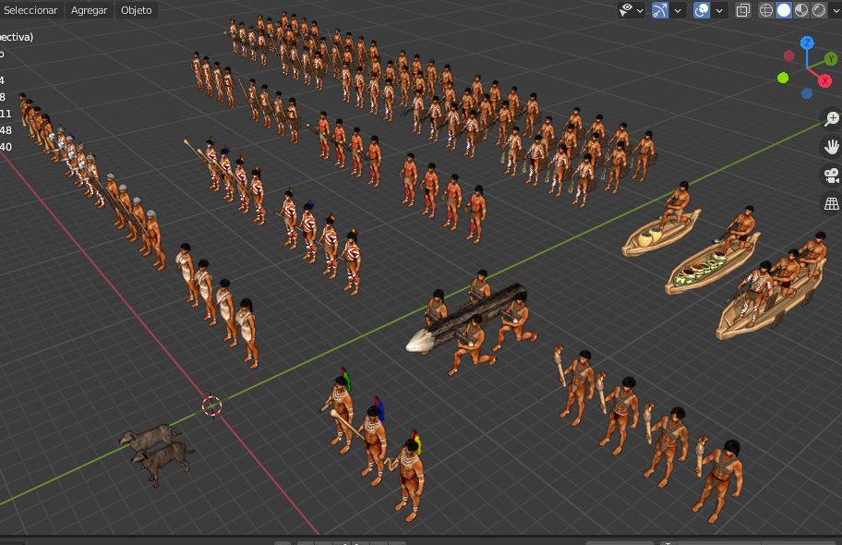Click the eye-and-cursor object visibility icon
The image size is (842, 545).
click(626, 10)
